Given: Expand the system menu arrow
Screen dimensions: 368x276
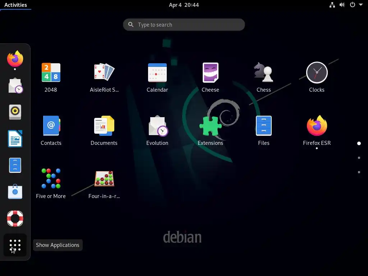Looking at the screenshot, I should coord(361,5).
